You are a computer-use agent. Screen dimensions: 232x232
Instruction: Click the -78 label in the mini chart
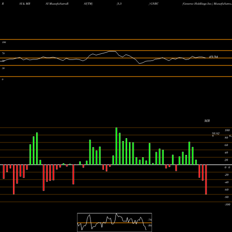[x=150, y=220]
